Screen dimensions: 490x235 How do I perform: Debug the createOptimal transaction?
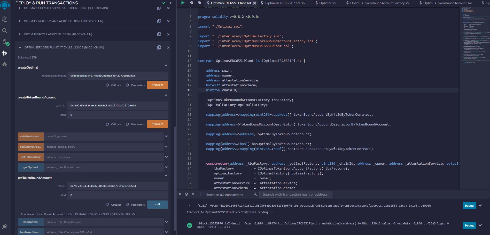tap(469, 225)
